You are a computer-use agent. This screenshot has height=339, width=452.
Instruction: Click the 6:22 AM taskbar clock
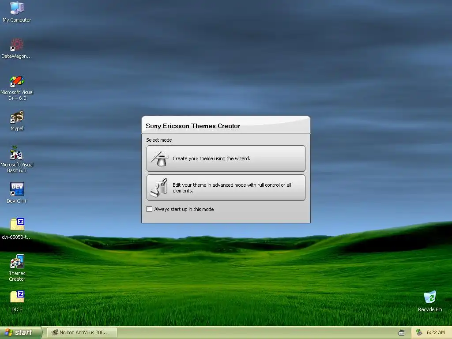point(436,332)
